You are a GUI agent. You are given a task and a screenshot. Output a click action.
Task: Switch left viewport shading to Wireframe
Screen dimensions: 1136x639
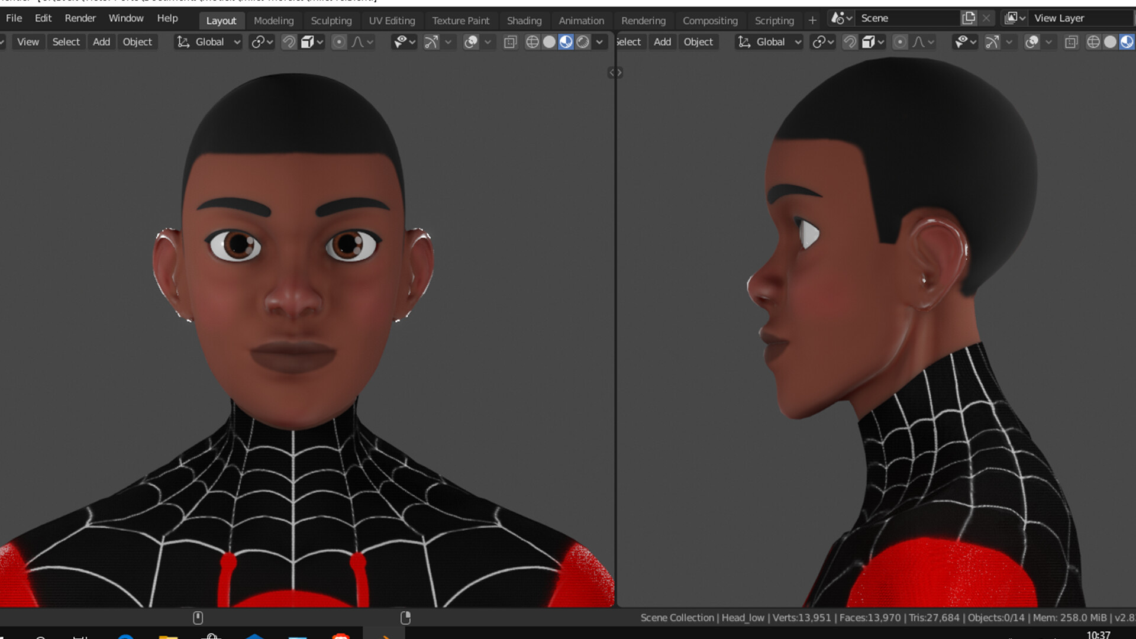[x=532, y=42]
